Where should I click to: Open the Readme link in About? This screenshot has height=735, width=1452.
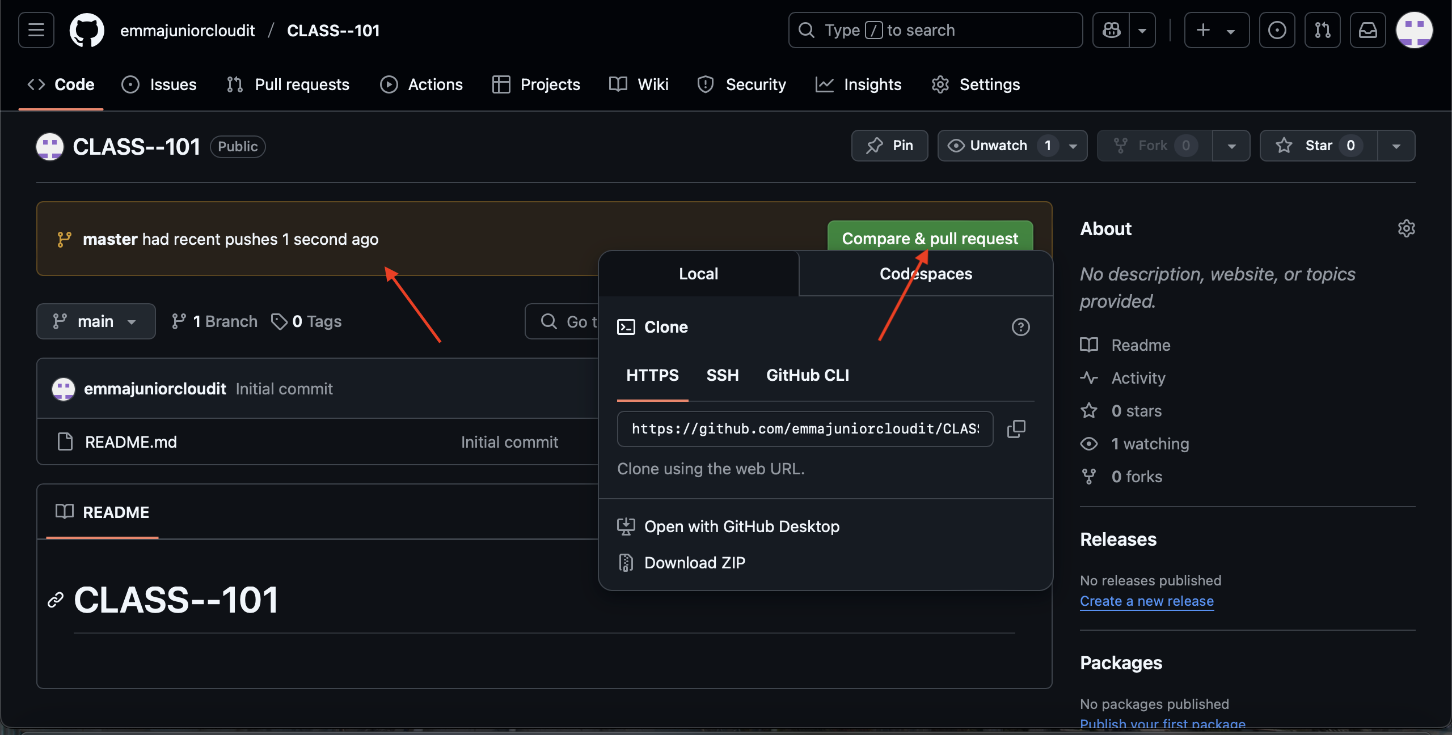pos(1125,345)
